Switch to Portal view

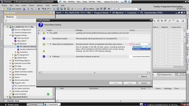(x=12, y=105)
